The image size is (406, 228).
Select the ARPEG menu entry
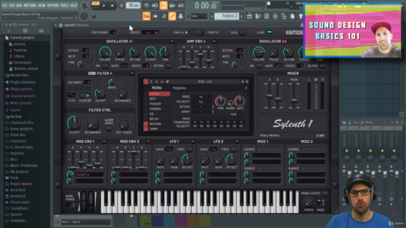click(x=159, y=94)
